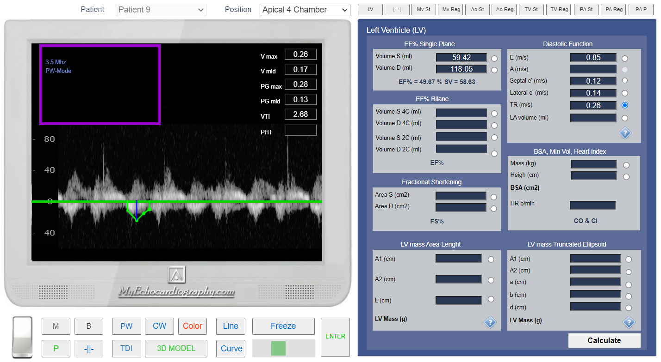Switch to the LV measurements tab
This screenshot has height=362, width=661.
tap(370, 9)
